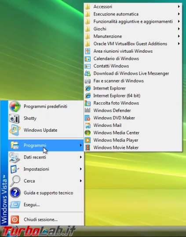Click the Esegui run icon
Screen dimensions: 186x237
[x=15, y=205]
